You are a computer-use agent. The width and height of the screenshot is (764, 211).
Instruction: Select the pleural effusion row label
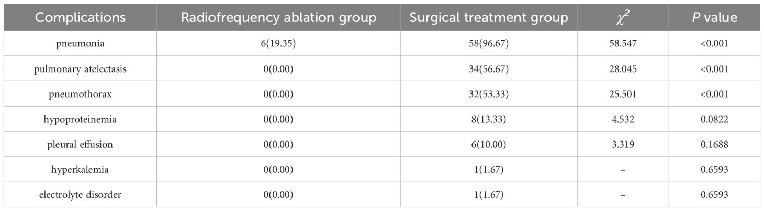(81, 145)
